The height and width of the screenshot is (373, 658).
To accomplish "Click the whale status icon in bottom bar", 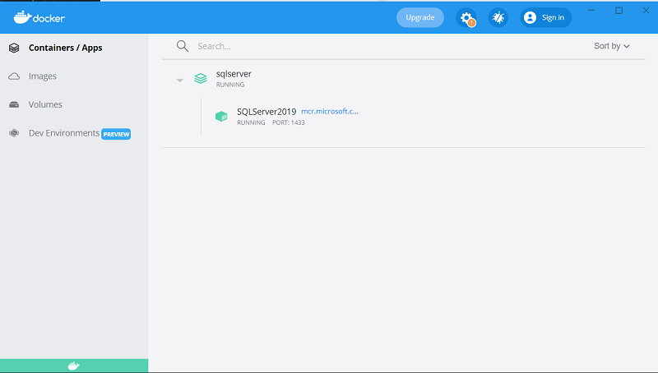I will click(74, 366).
